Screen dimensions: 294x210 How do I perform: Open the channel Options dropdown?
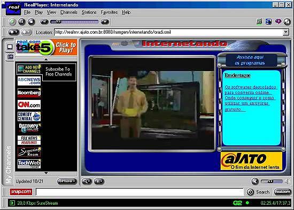67,181
